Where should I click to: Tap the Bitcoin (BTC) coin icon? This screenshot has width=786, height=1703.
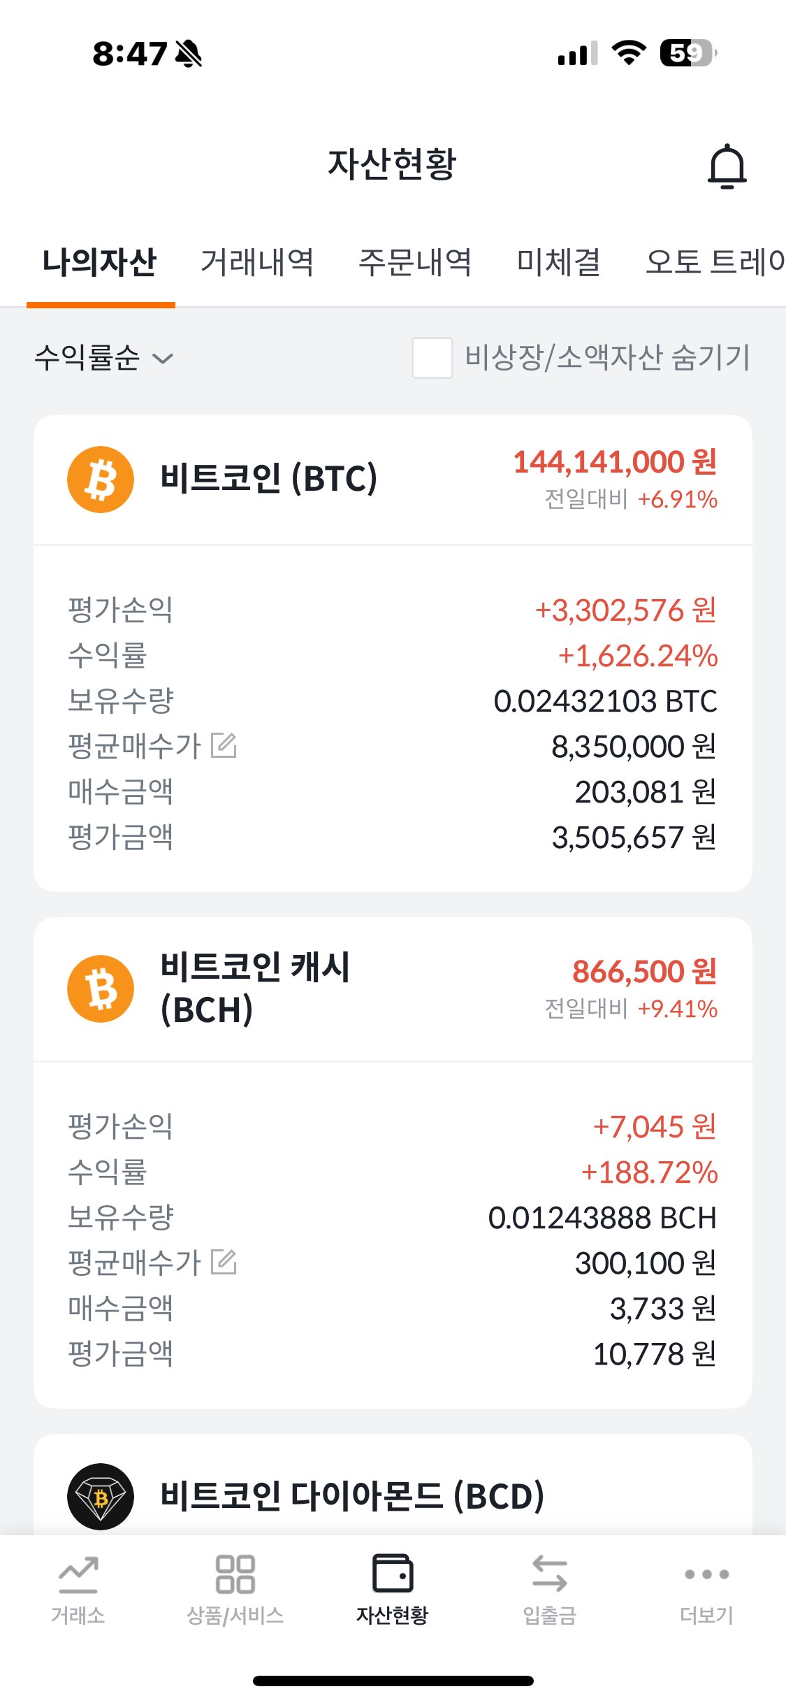point(101,480)
